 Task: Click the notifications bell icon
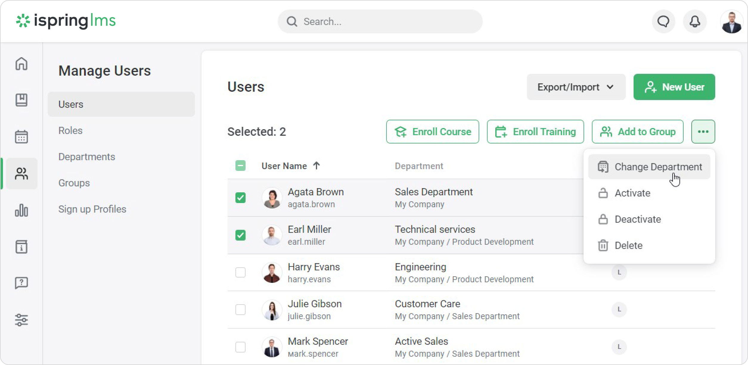point(695,21)
